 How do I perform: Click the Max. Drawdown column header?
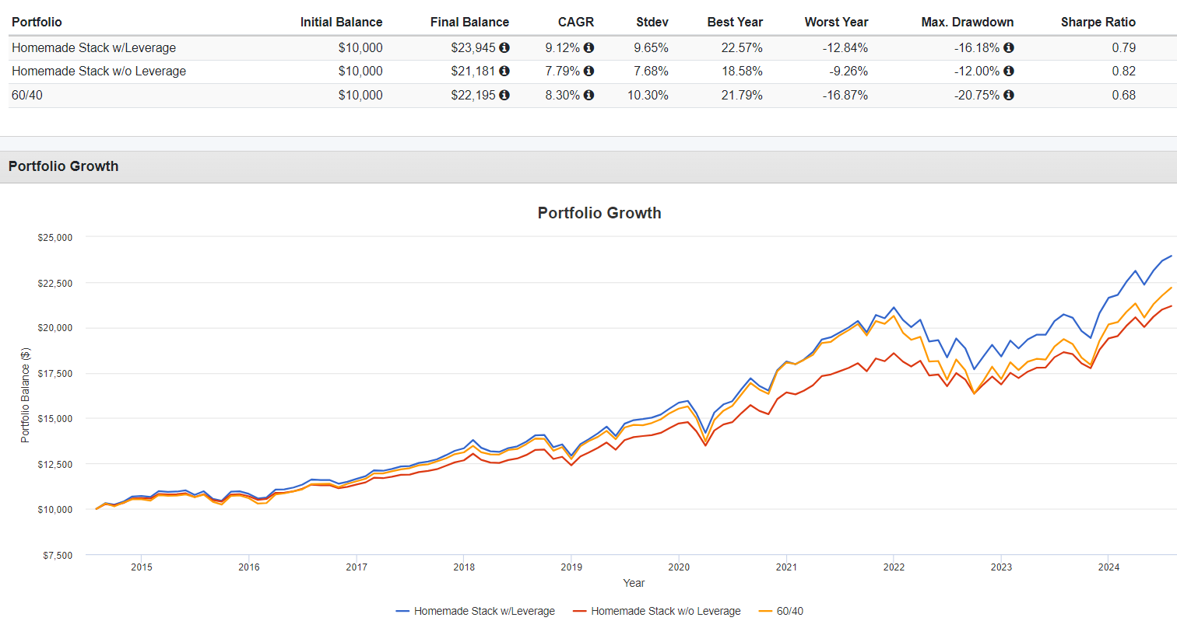tap(967, 22)
